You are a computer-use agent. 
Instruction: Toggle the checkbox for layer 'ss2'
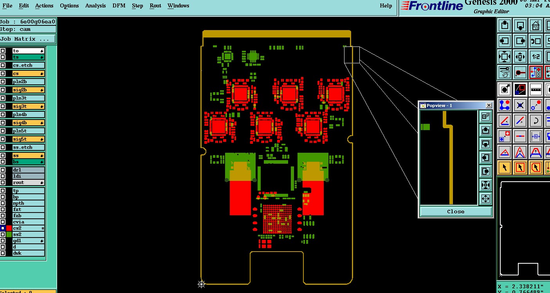3,234
